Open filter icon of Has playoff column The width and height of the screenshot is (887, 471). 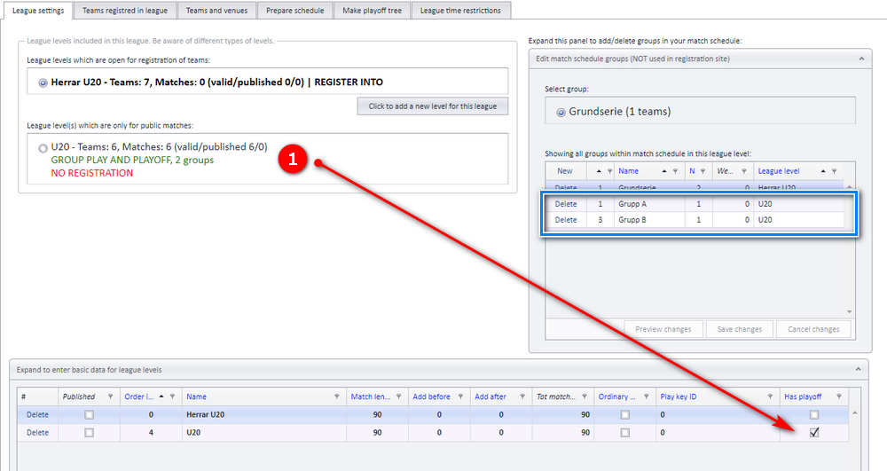click(839, 396)
